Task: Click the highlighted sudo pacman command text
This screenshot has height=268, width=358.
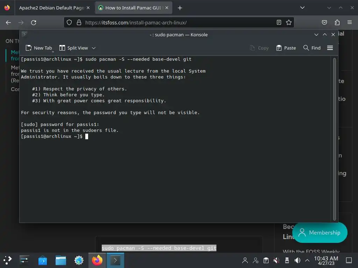Action: [x=159, y=248]
